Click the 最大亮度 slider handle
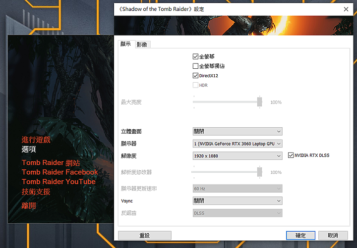357x248 pixels. click(x=259, y=102)
